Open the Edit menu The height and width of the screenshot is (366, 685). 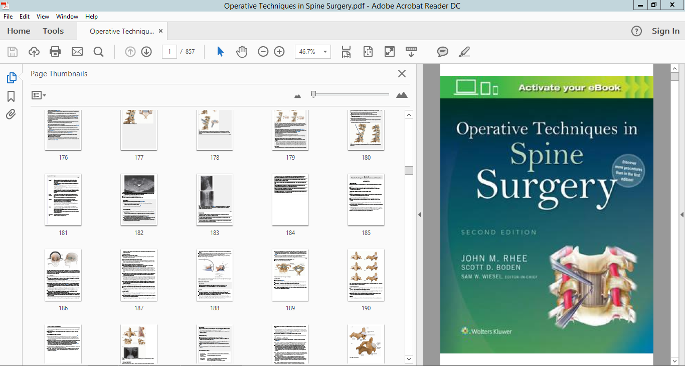click(25, 17)
